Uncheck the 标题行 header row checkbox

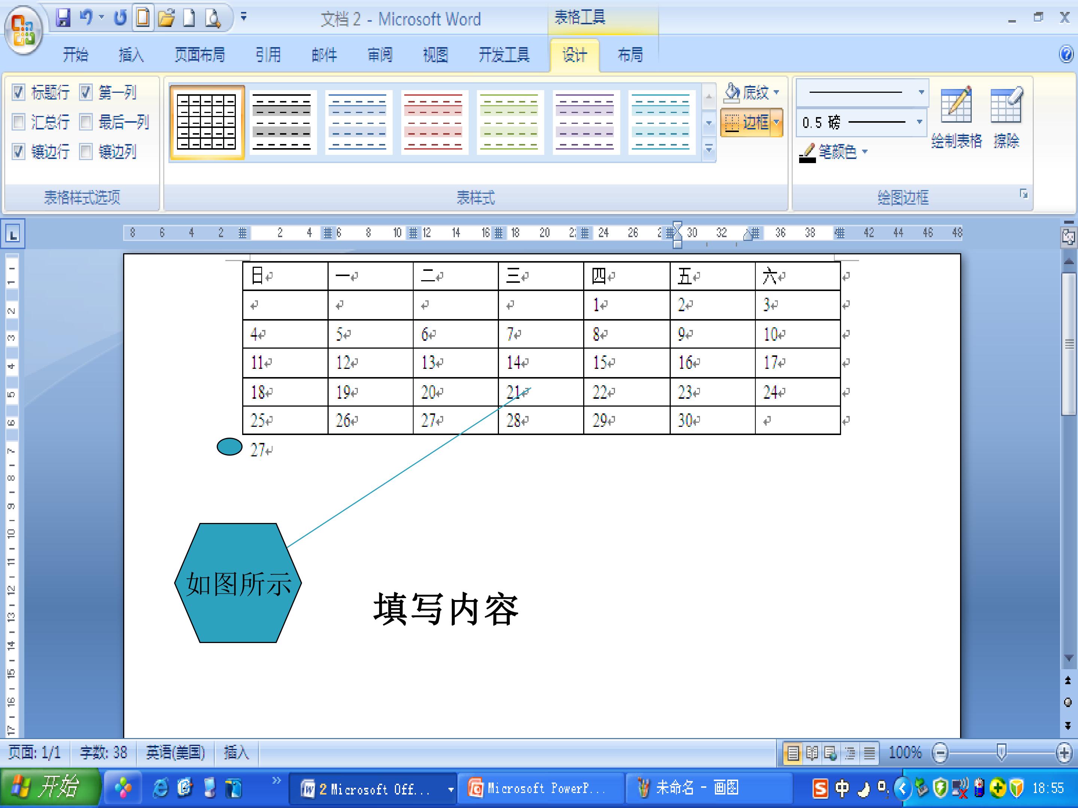click(18, 92)
